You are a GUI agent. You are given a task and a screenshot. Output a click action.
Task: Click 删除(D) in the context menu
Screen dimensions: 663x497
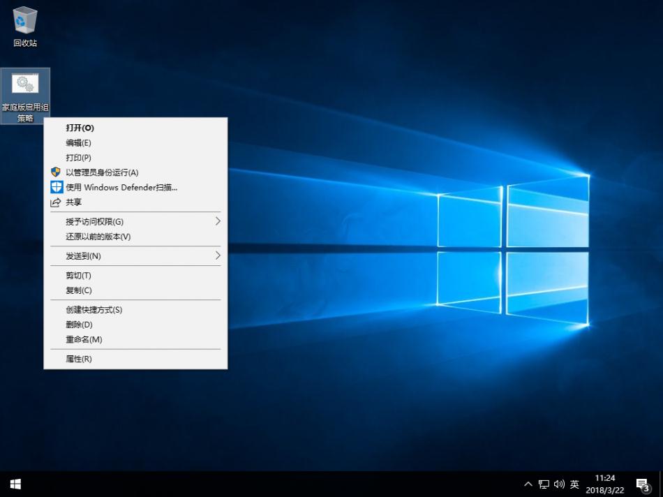[x=135, y=325]
